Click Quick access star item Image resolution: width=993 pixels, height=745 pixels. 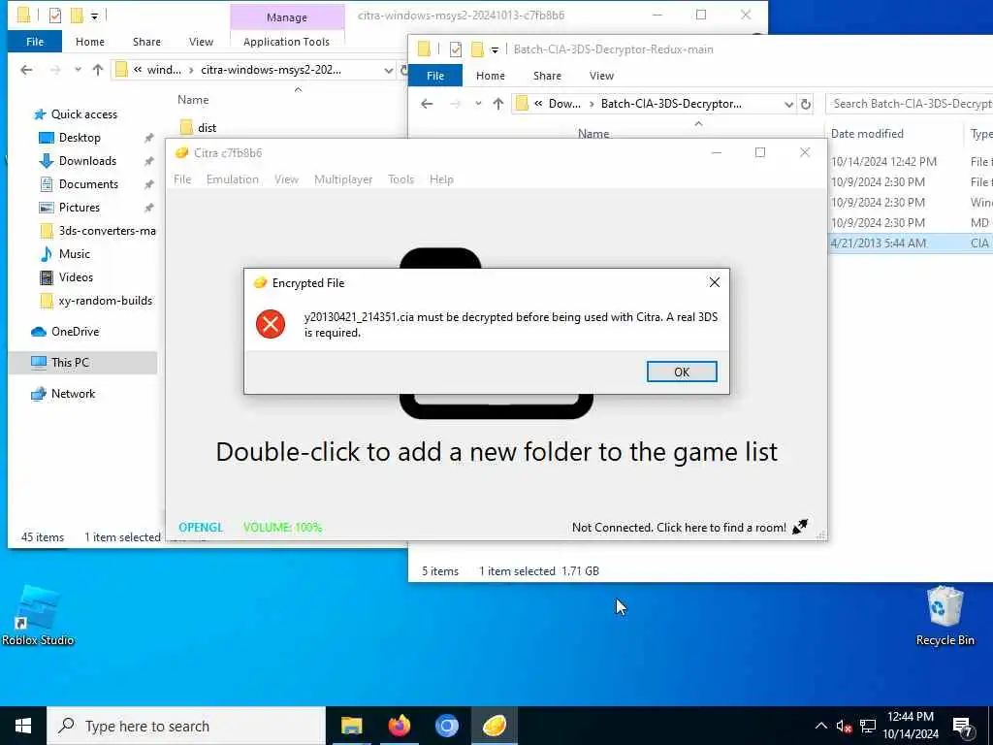pos(83,114)
